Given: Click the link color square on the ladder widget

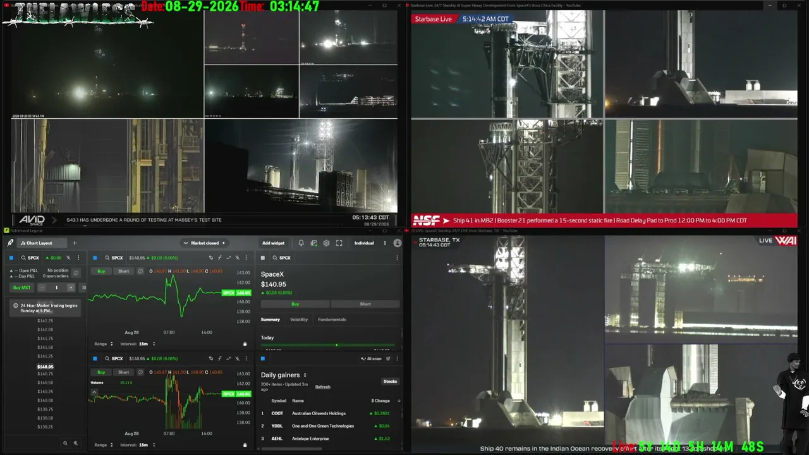Looking at the screenshot, I should pyautogui.click(x=11, y=258).
